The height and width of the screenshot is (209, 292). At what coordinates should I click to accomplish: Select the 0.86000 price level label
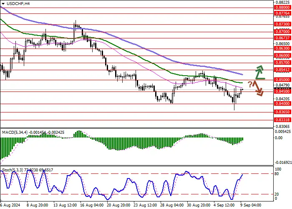tap(282, 56)
